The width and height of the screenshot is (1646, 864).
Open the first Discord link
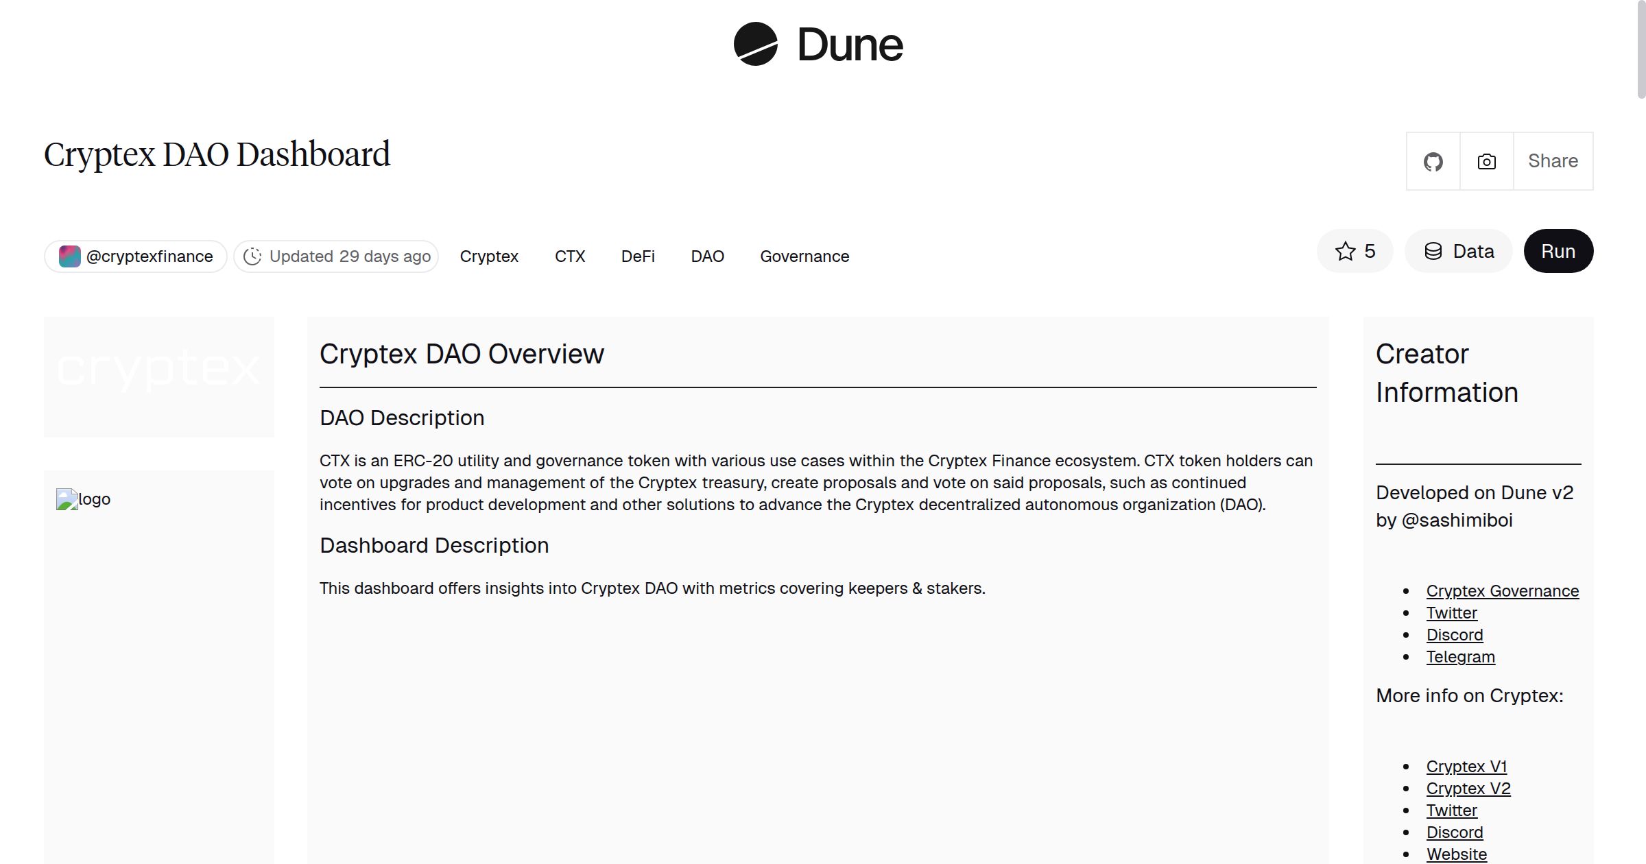pos(1454,635)
